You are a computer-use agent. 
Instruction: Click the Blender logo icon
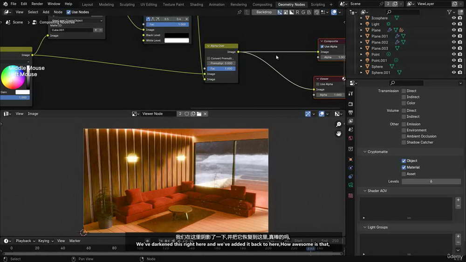[5, 4]
